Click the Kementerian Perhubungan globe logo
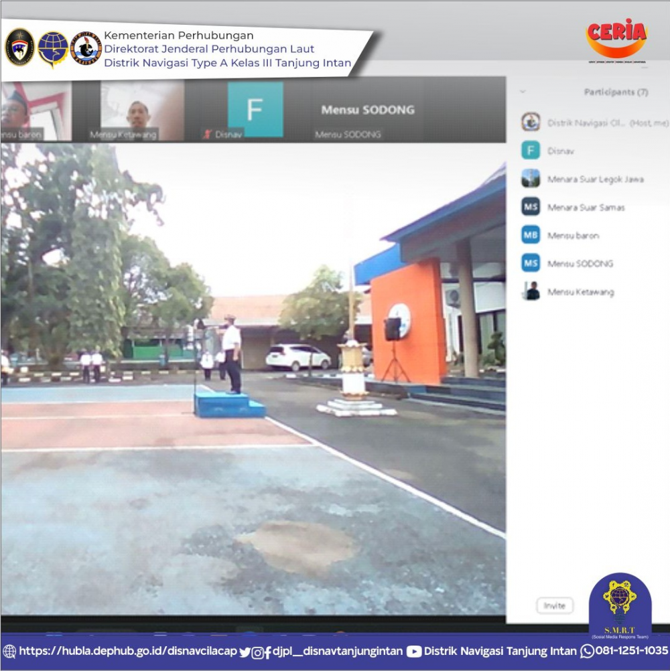 53,49
